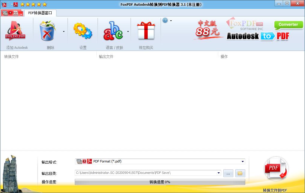
Task: Expand the language/skin dropdown arrow
Action: pos(128,32)
